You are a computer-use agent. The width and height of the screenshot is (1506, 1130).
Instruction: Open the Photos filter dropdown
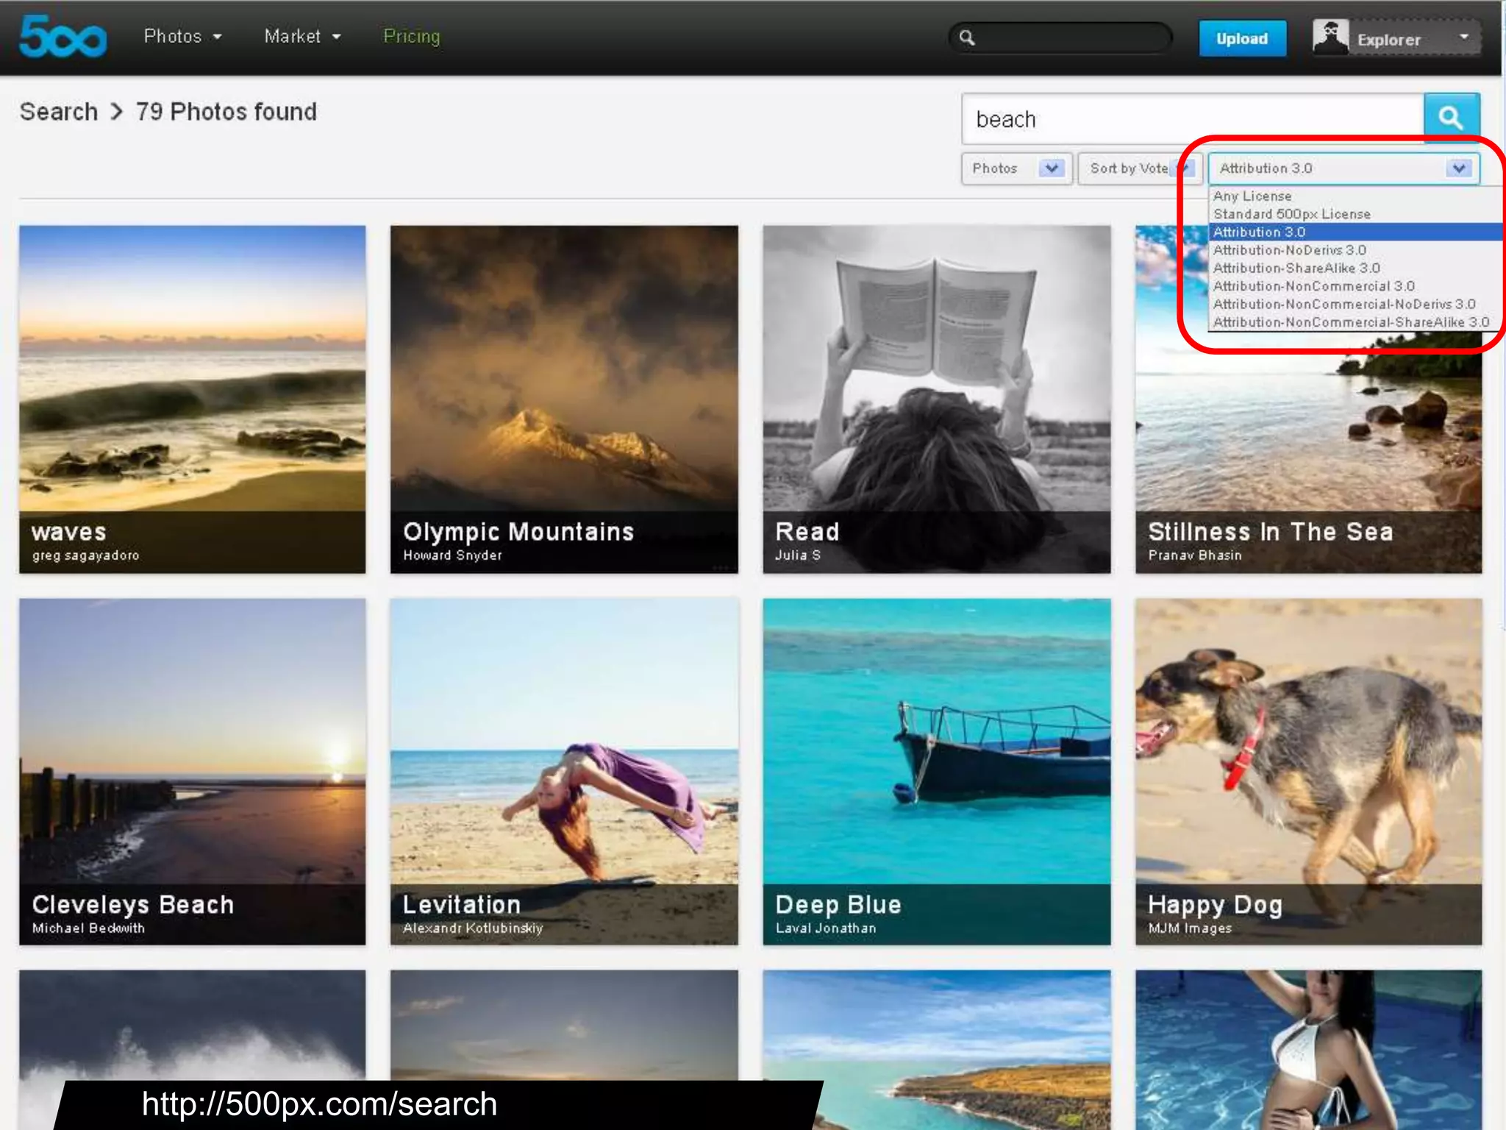(1016, 168)
